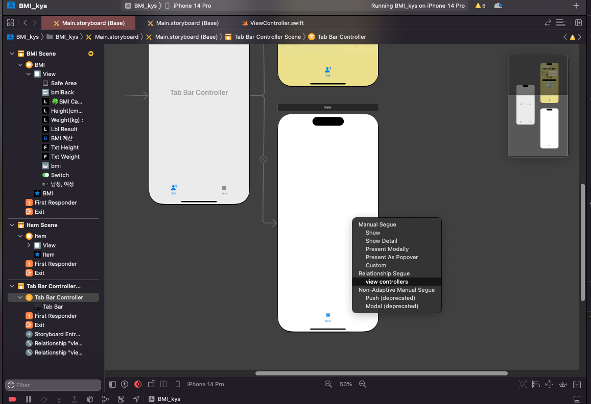Collapse the Tab Bar Controller row
The width and height of the screenshot is (591, 404).
tap(20, 297)
